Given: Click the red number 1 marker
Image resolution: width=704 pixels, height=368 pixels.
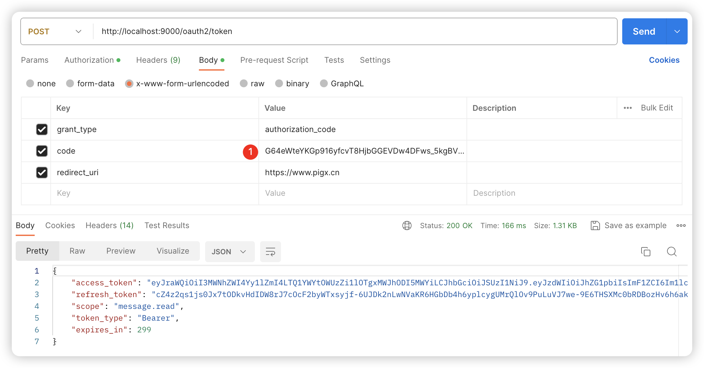Looking at the screenshot, I should [250, 152].
